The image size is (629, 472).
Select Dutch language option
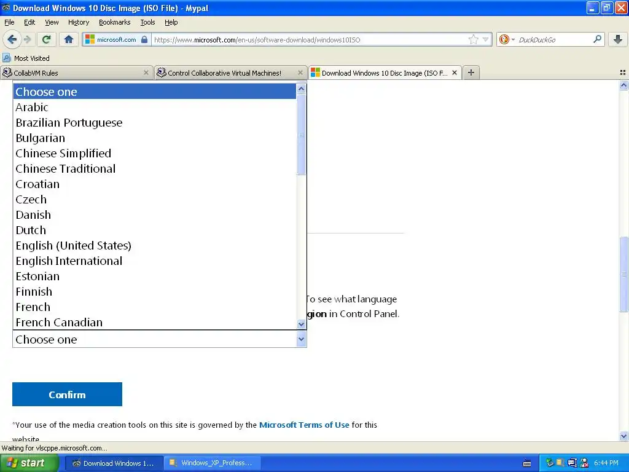[155, 230]
